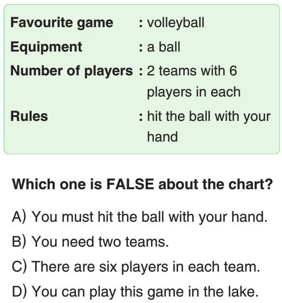Select option D play this game in the lake
This screenshot has height=303, width=282.
click(x=135, y=292)
